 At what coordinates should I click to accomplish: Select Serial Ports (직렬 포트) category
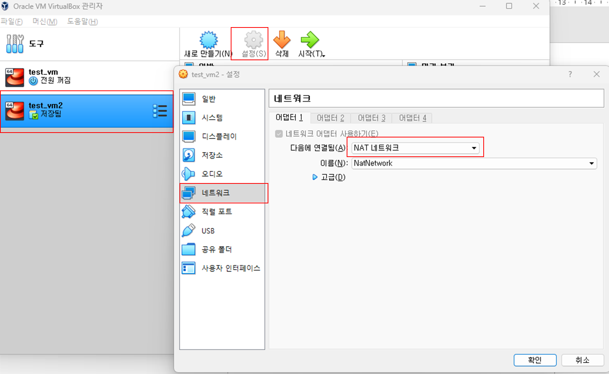tap(222, 212)
